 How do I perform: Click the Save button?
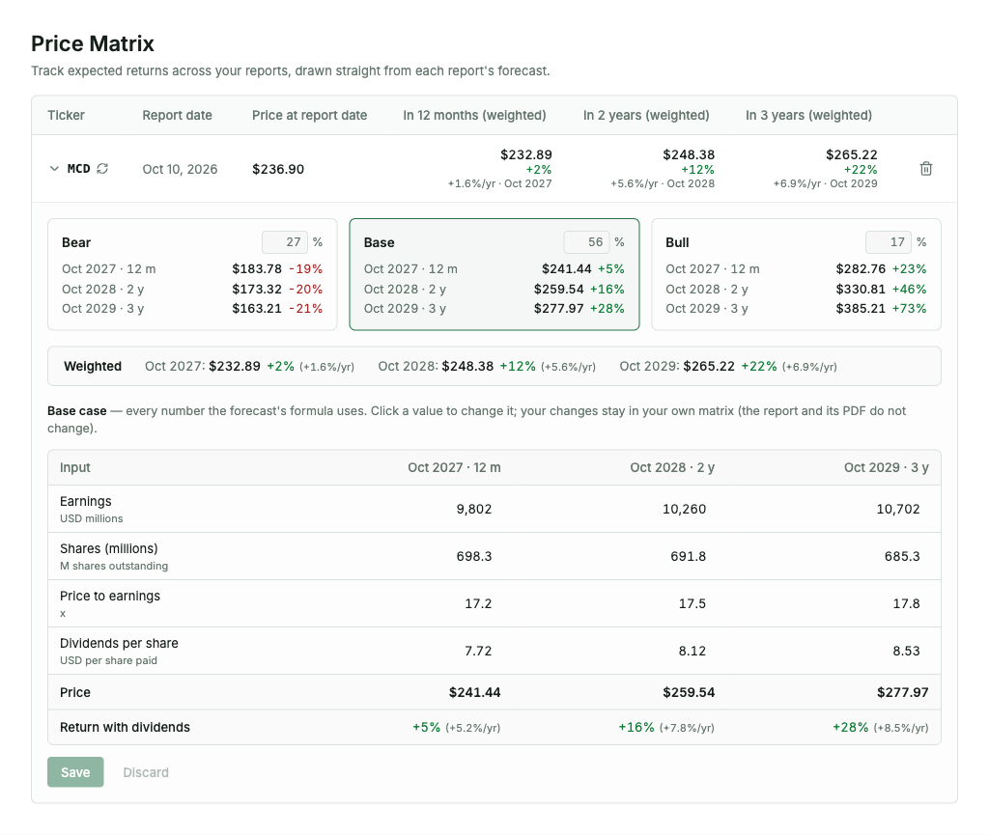[75, 772]
